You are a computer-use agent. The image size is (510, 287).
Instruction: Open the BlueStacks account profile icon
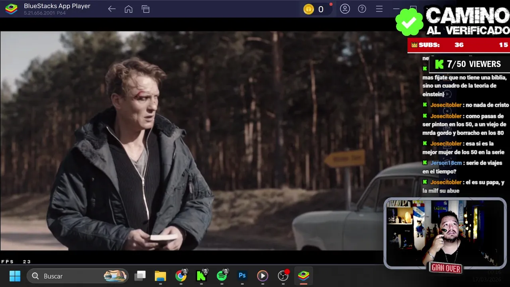(x=345, y=9)
